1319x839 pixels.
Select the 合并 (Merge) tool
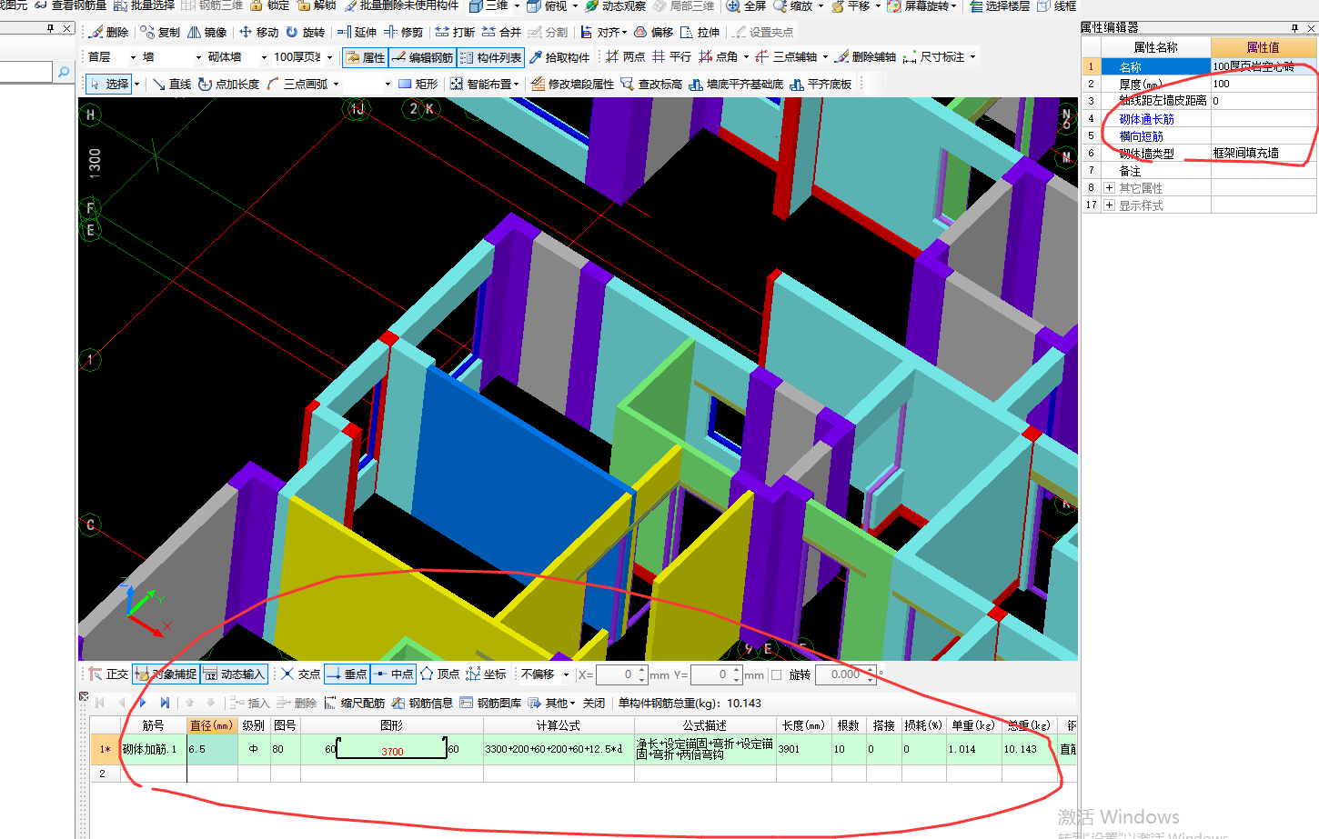[501, 32]
